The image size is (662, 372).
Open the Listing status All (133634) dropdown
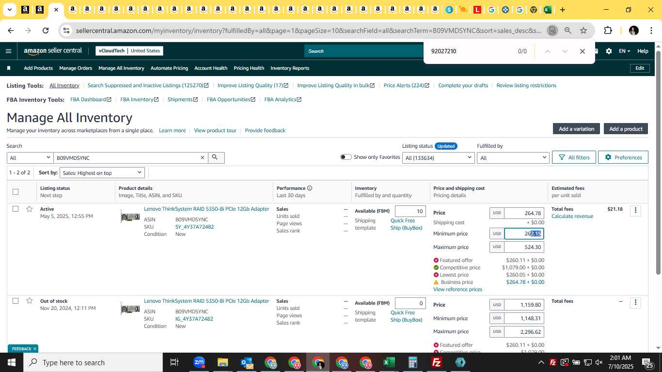point(439,157)
